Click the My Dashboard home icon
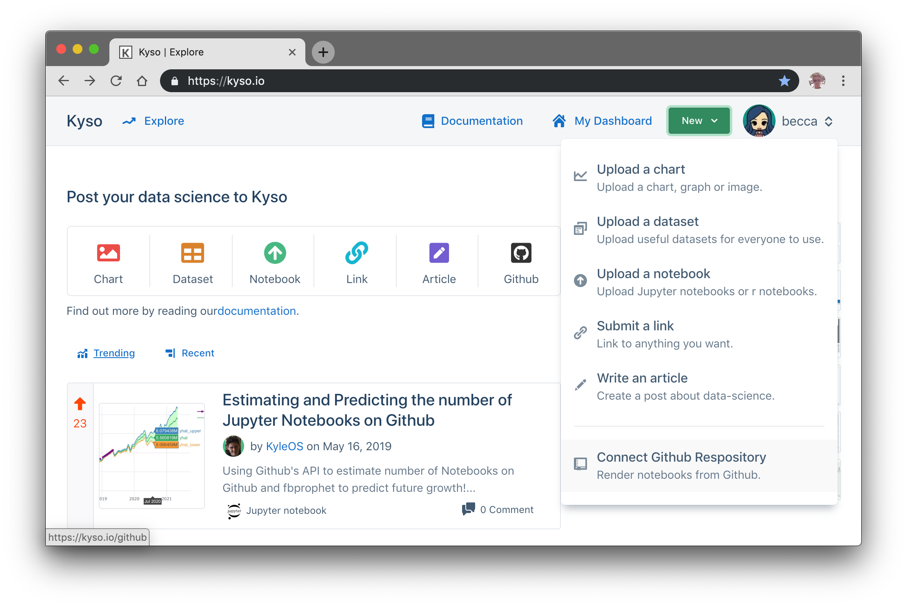Viewport: 907px width, 606px height. (559, 121)
